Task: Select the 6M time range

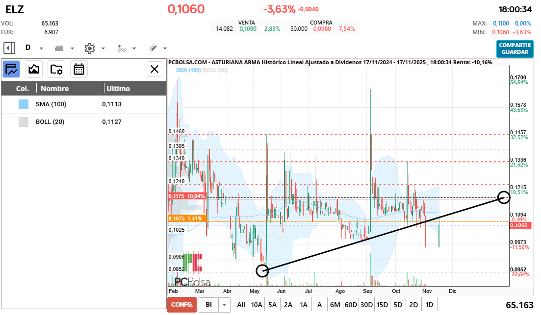Action: tap(335, 305)
